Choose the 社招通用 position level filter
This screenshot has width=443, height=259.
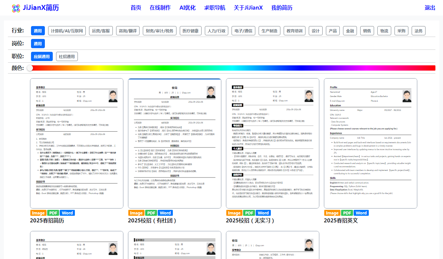click(x=67, y=56)
